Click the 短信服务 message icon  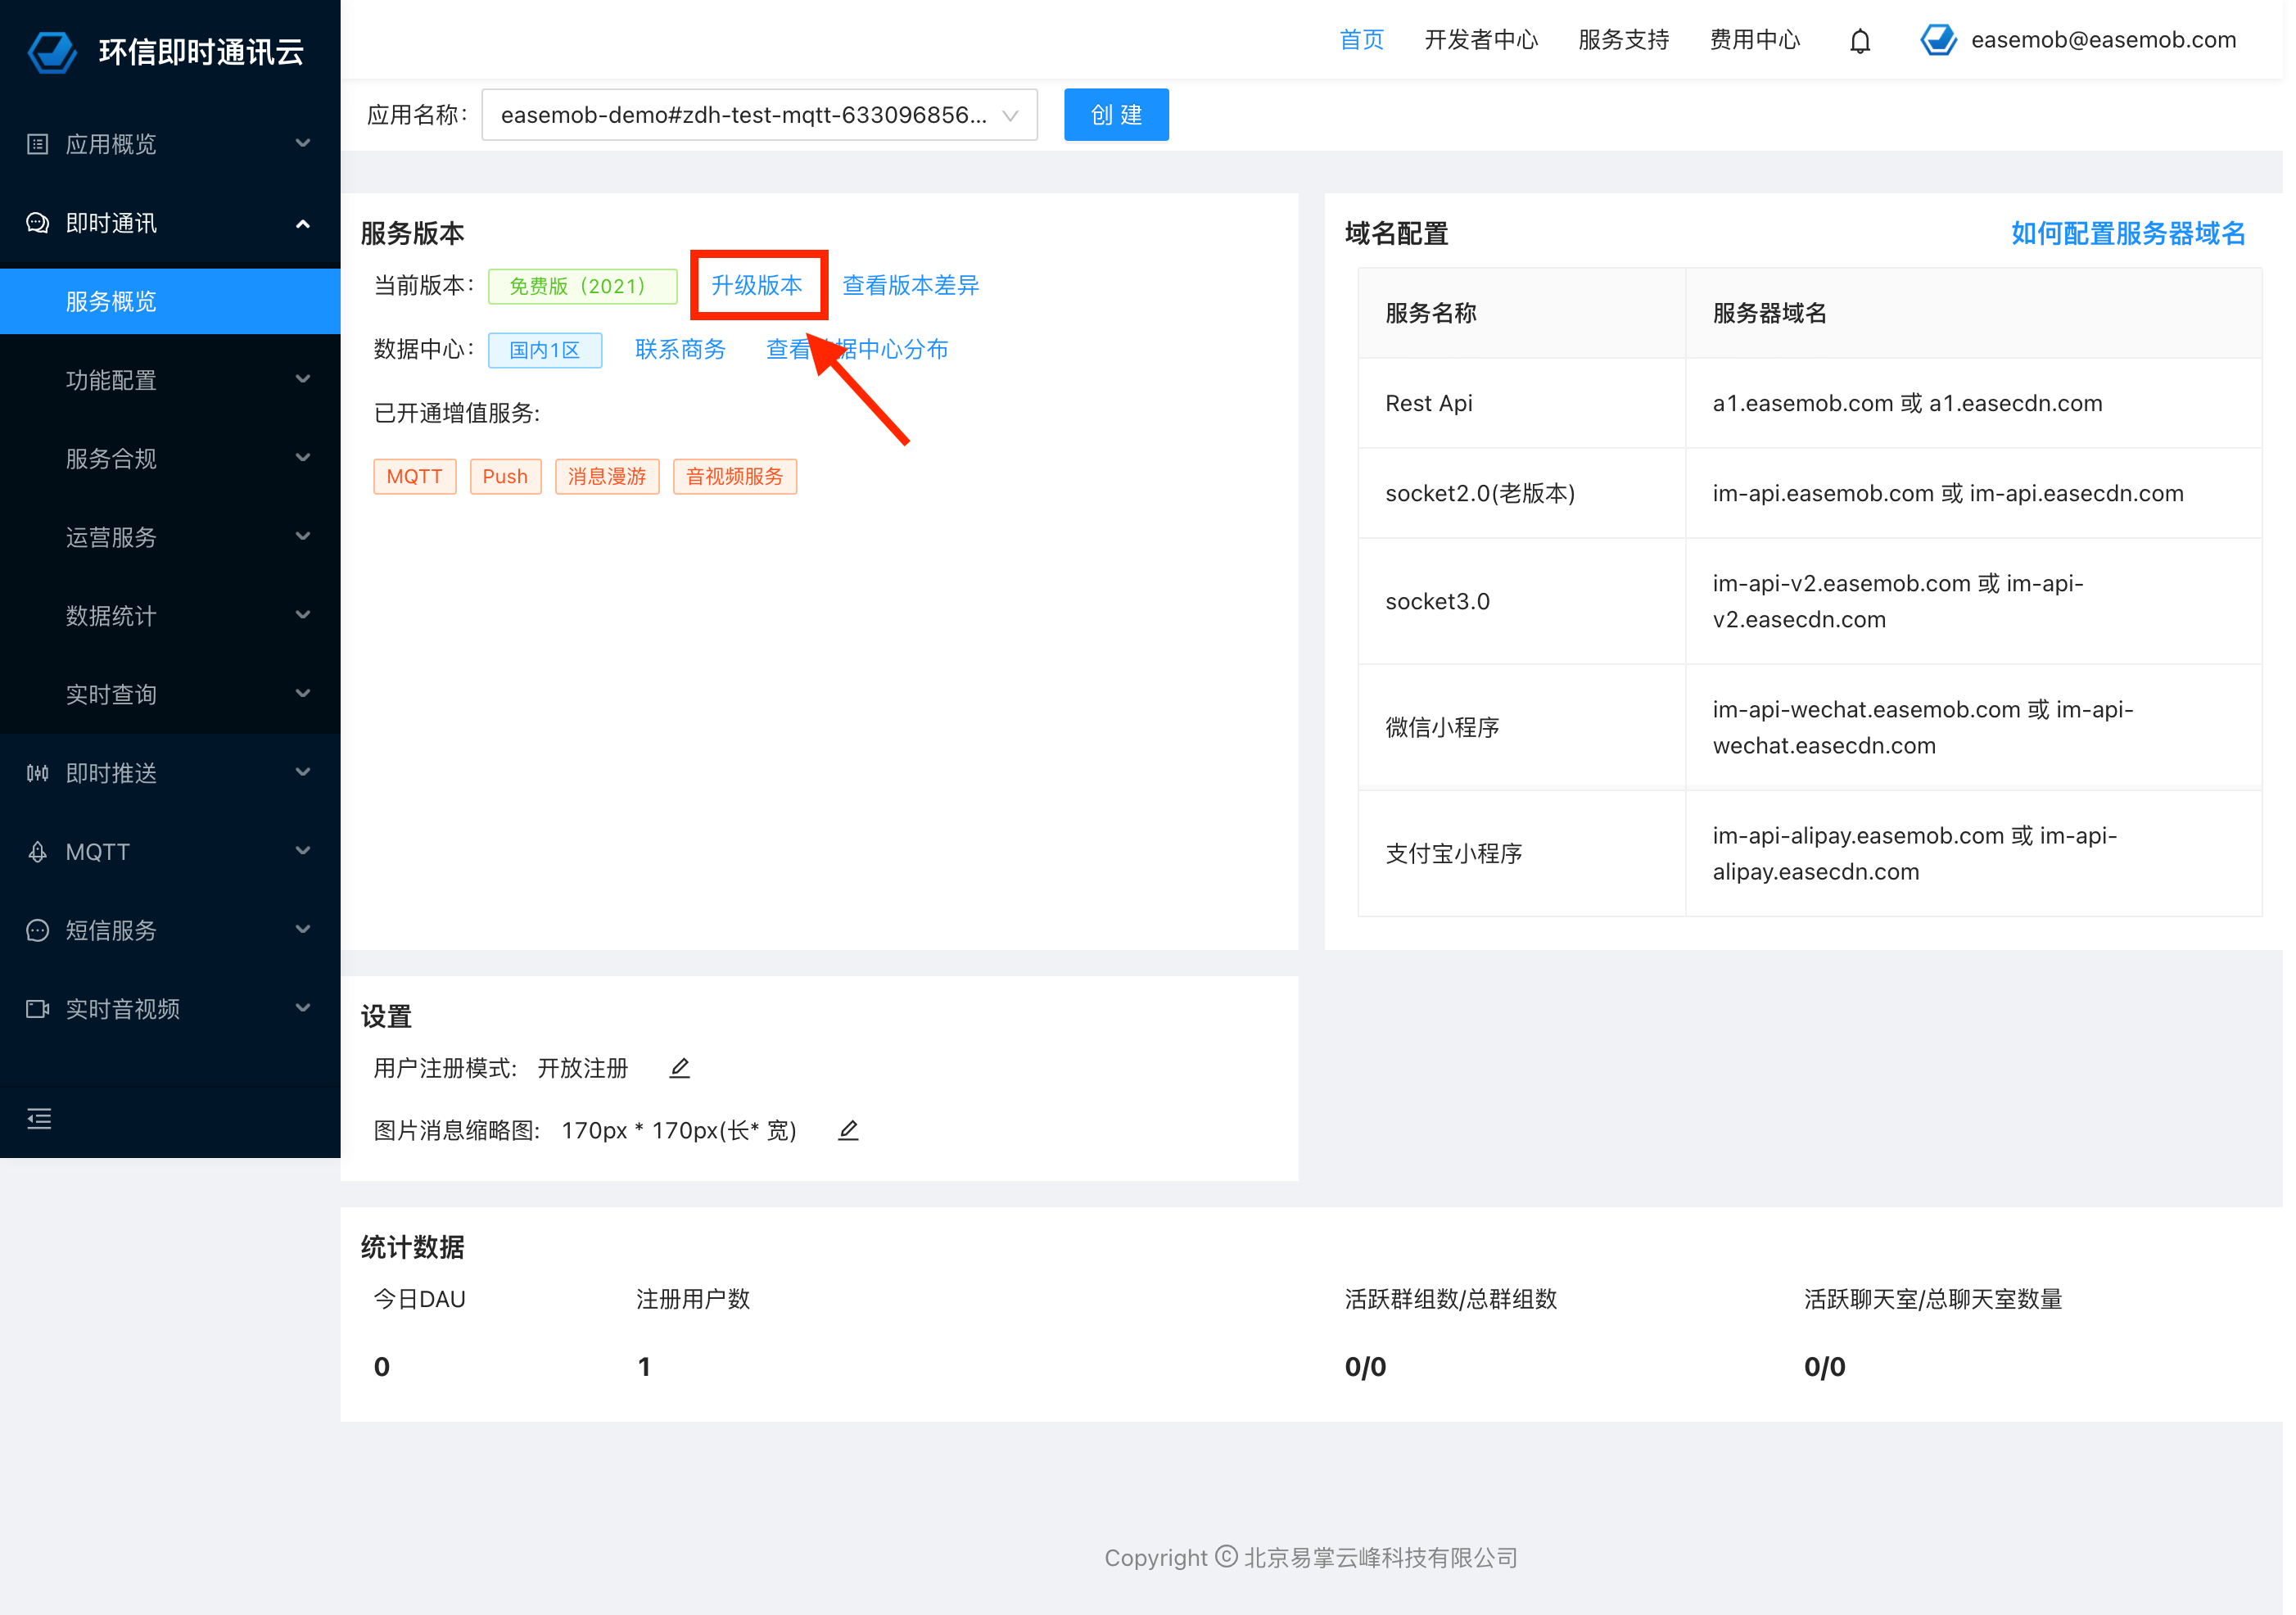click(x=38, y=930)
